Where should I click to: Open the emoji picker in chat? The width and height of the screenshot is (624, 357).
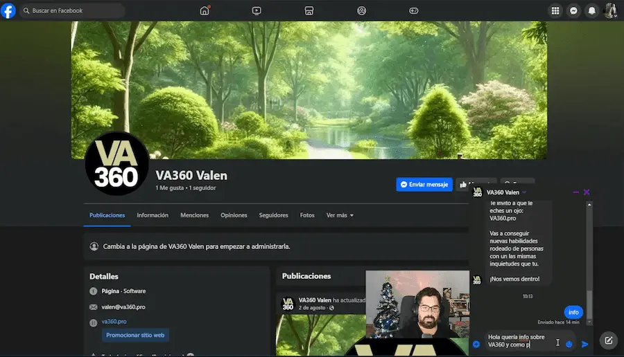569,344
